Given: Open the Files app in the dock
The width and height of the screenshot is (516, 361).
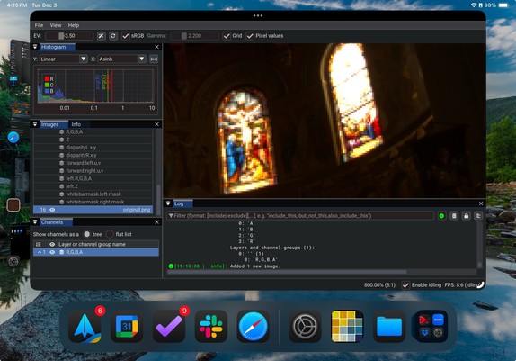Looking at the screenshot, I should 389,327.
